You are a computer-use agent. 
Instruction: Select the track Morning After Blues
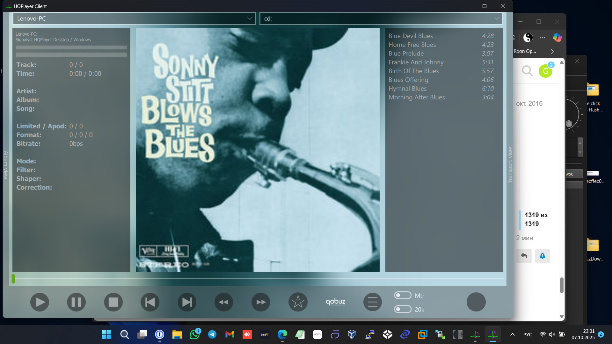416,97
